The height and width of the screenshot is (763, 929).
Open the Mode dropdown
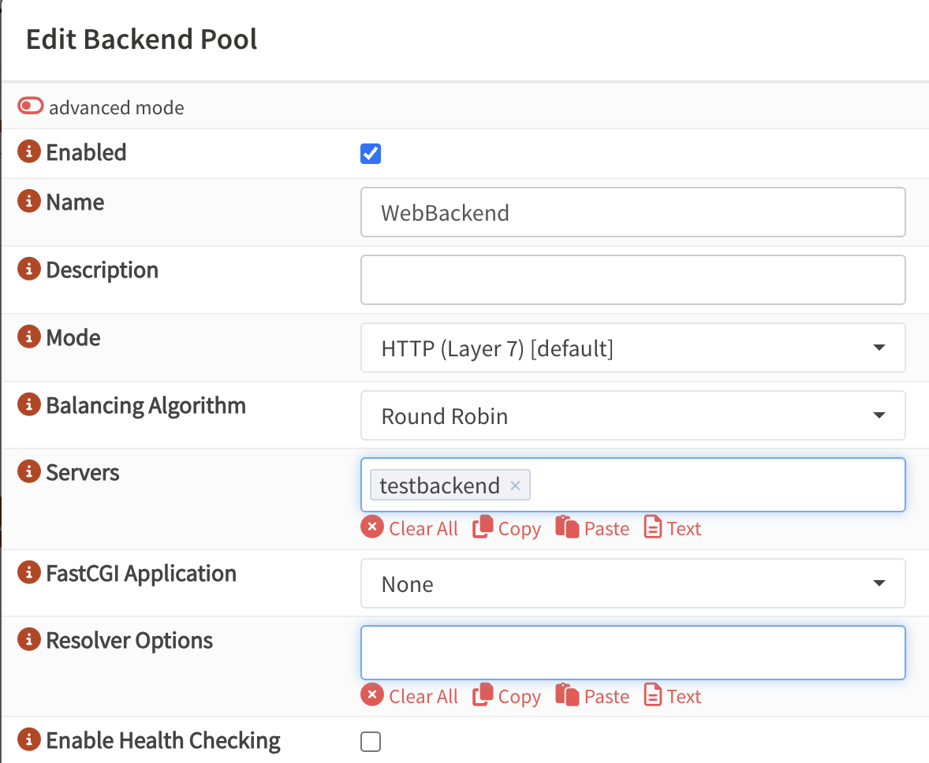632,348
